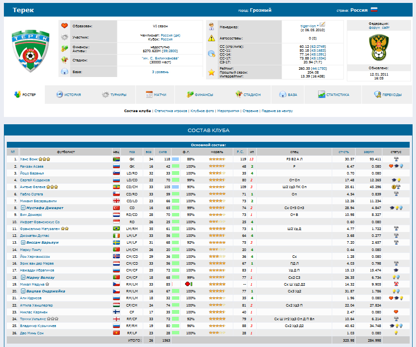Open the Клубное фото sublink
Image resolution: width=416 pixels, height=347 pixels.
click(202, 111)
